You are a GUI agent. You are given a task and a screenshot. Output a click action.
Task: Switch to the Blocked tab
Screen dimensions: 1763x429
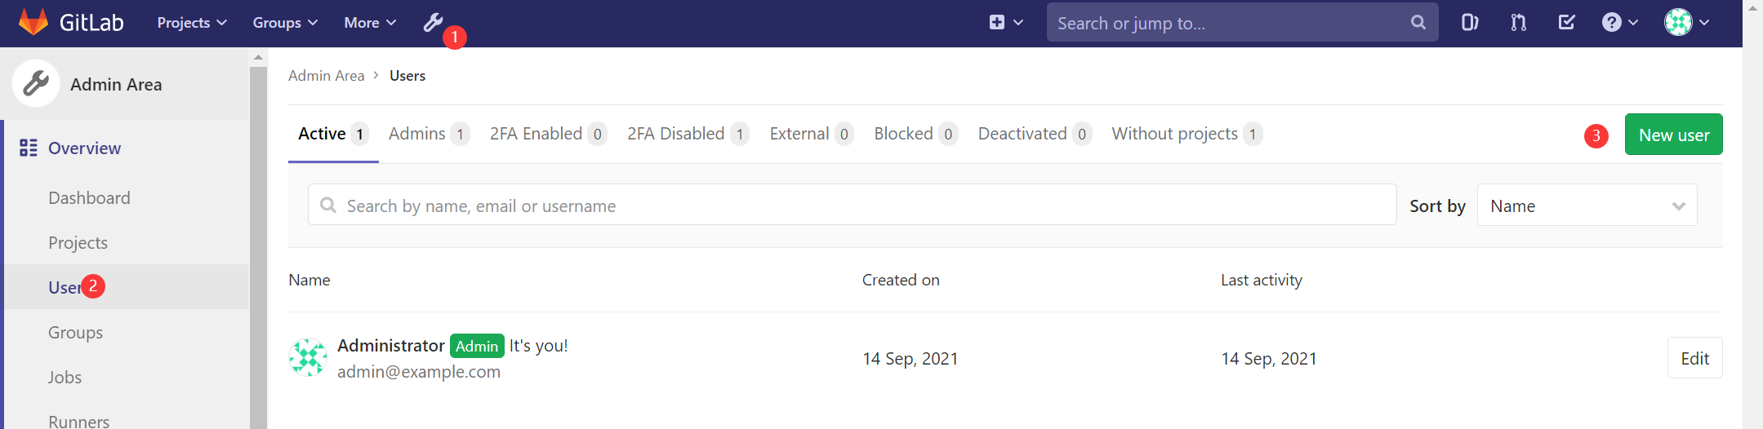pos(915,134)
